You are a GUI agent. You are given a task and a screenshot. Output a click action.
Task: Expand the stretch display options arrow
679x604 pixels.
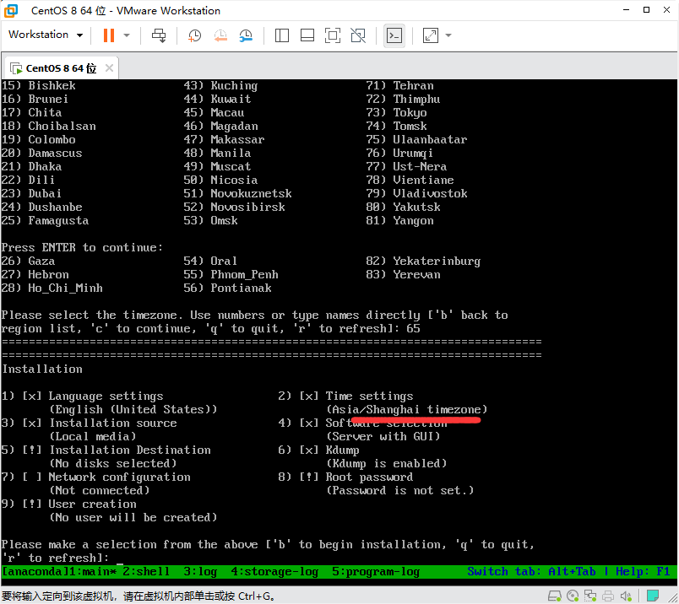448,35
